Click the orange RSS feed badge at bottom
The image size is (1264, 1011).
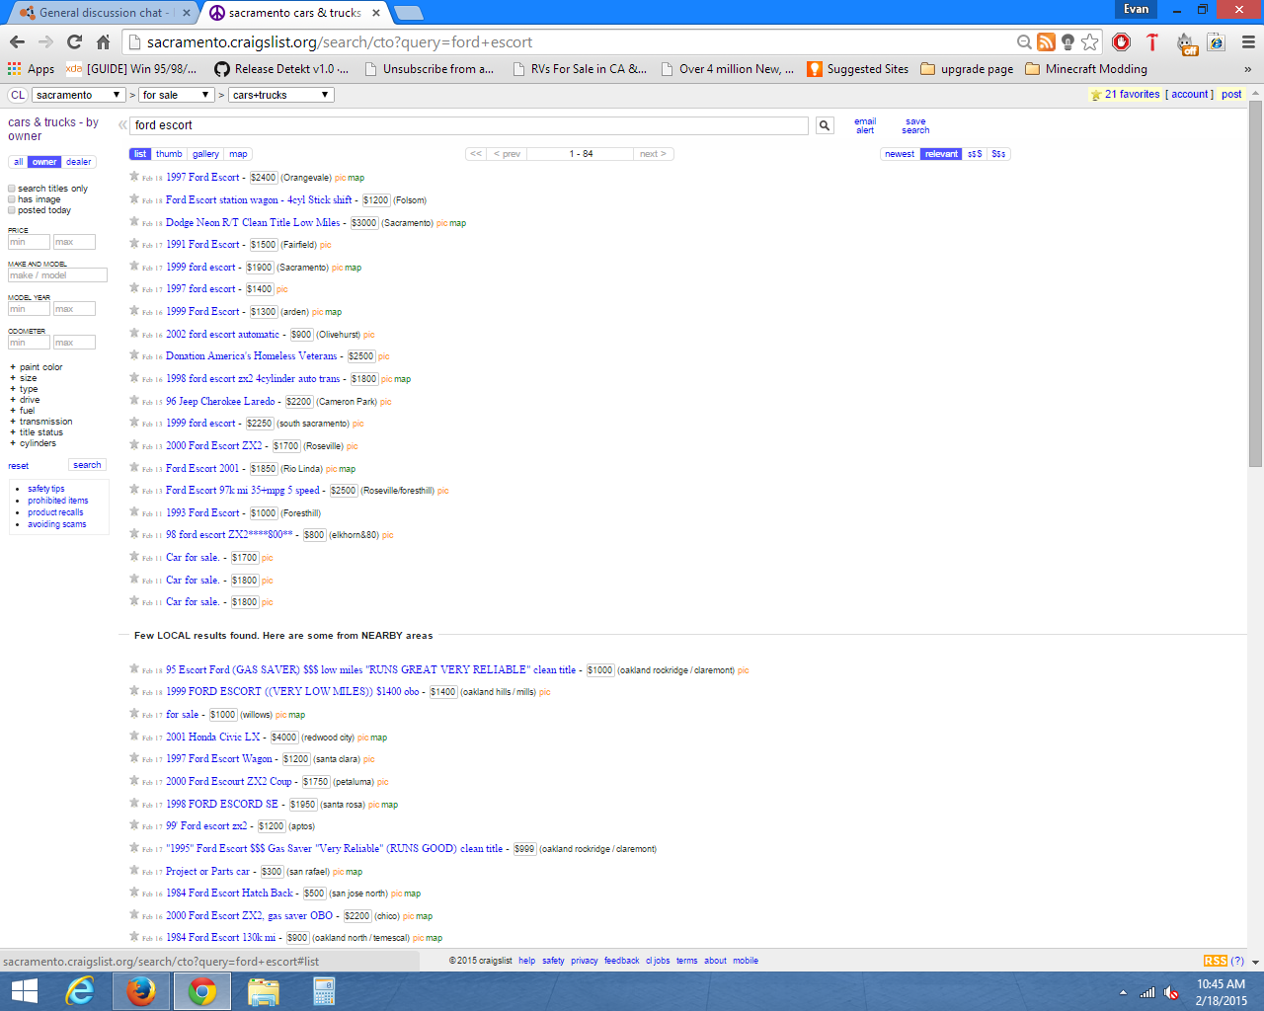1216,961
